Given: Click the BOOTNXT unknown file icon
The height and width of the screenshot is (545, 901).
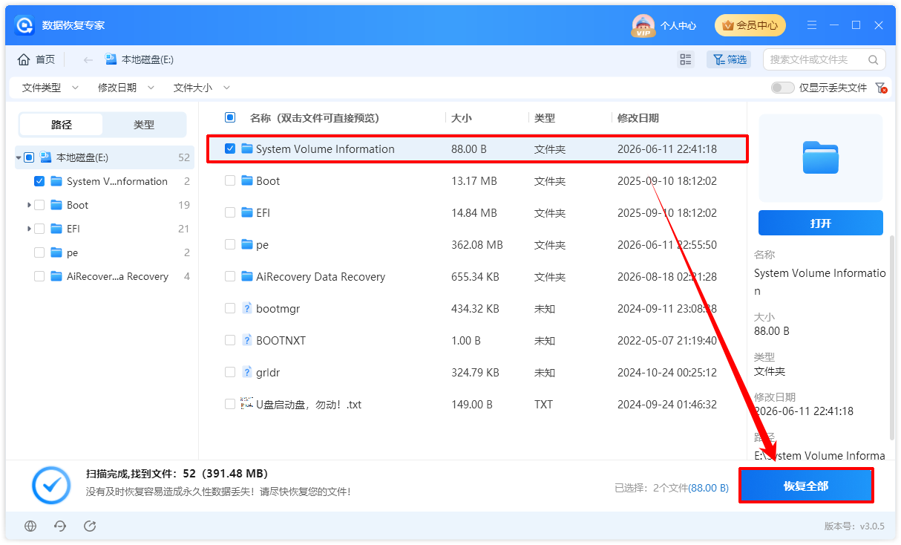Looking at the screenshot, I should click(x=247, y=340).
